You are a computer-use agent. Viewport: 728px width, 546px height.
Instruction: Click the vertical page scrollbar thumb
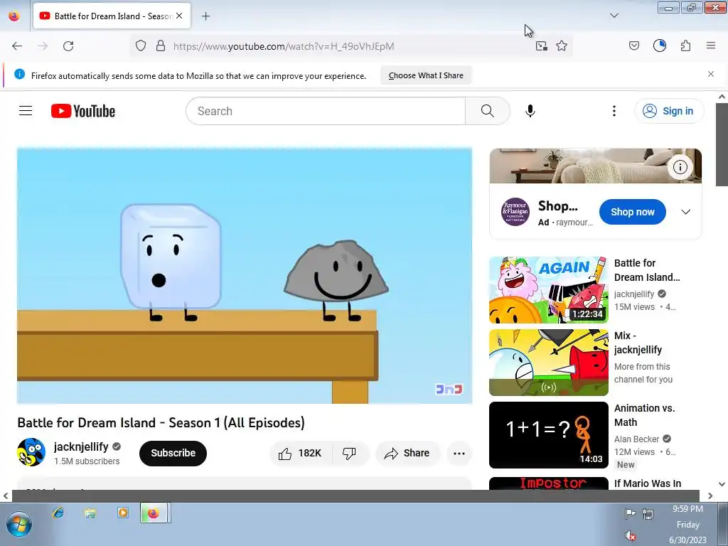click(722, 144)
